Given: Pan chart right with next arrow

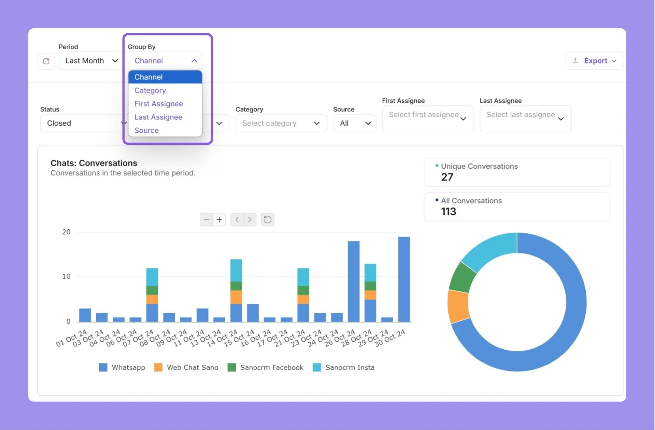Looking at the screenshot, I should coord(250,220).
